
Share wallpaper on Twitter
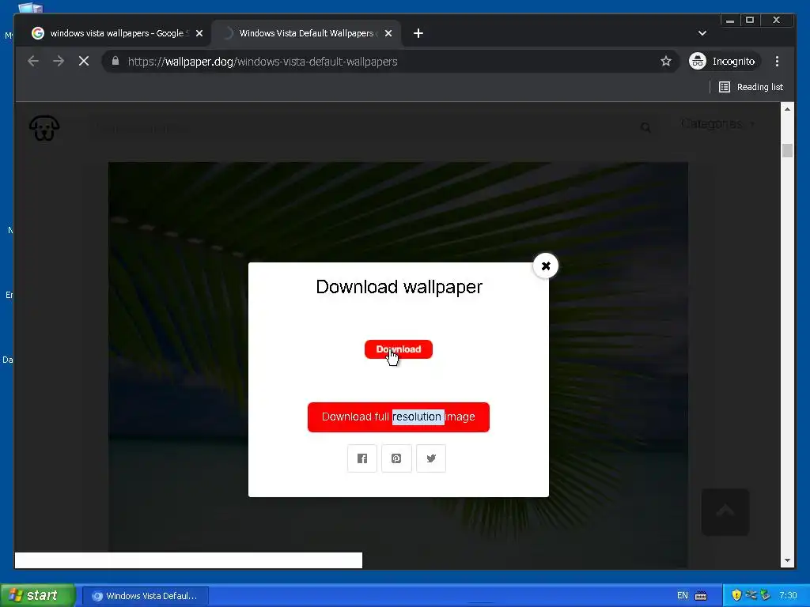coord(431,458)
